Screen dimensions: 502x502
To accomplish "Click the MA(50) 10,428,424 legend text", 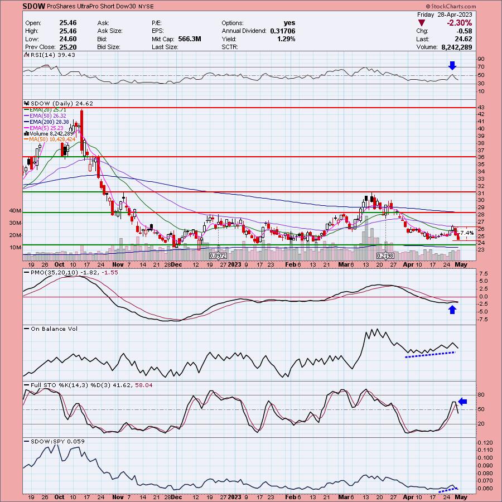I will click(52, 139).
